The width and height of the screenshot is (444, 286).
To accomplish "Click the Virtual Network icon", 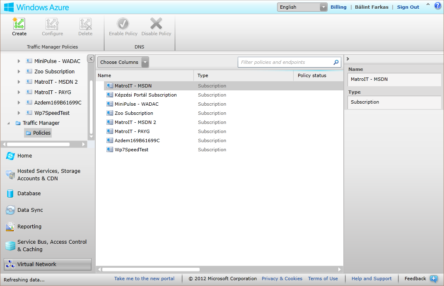I will (10, 264).
